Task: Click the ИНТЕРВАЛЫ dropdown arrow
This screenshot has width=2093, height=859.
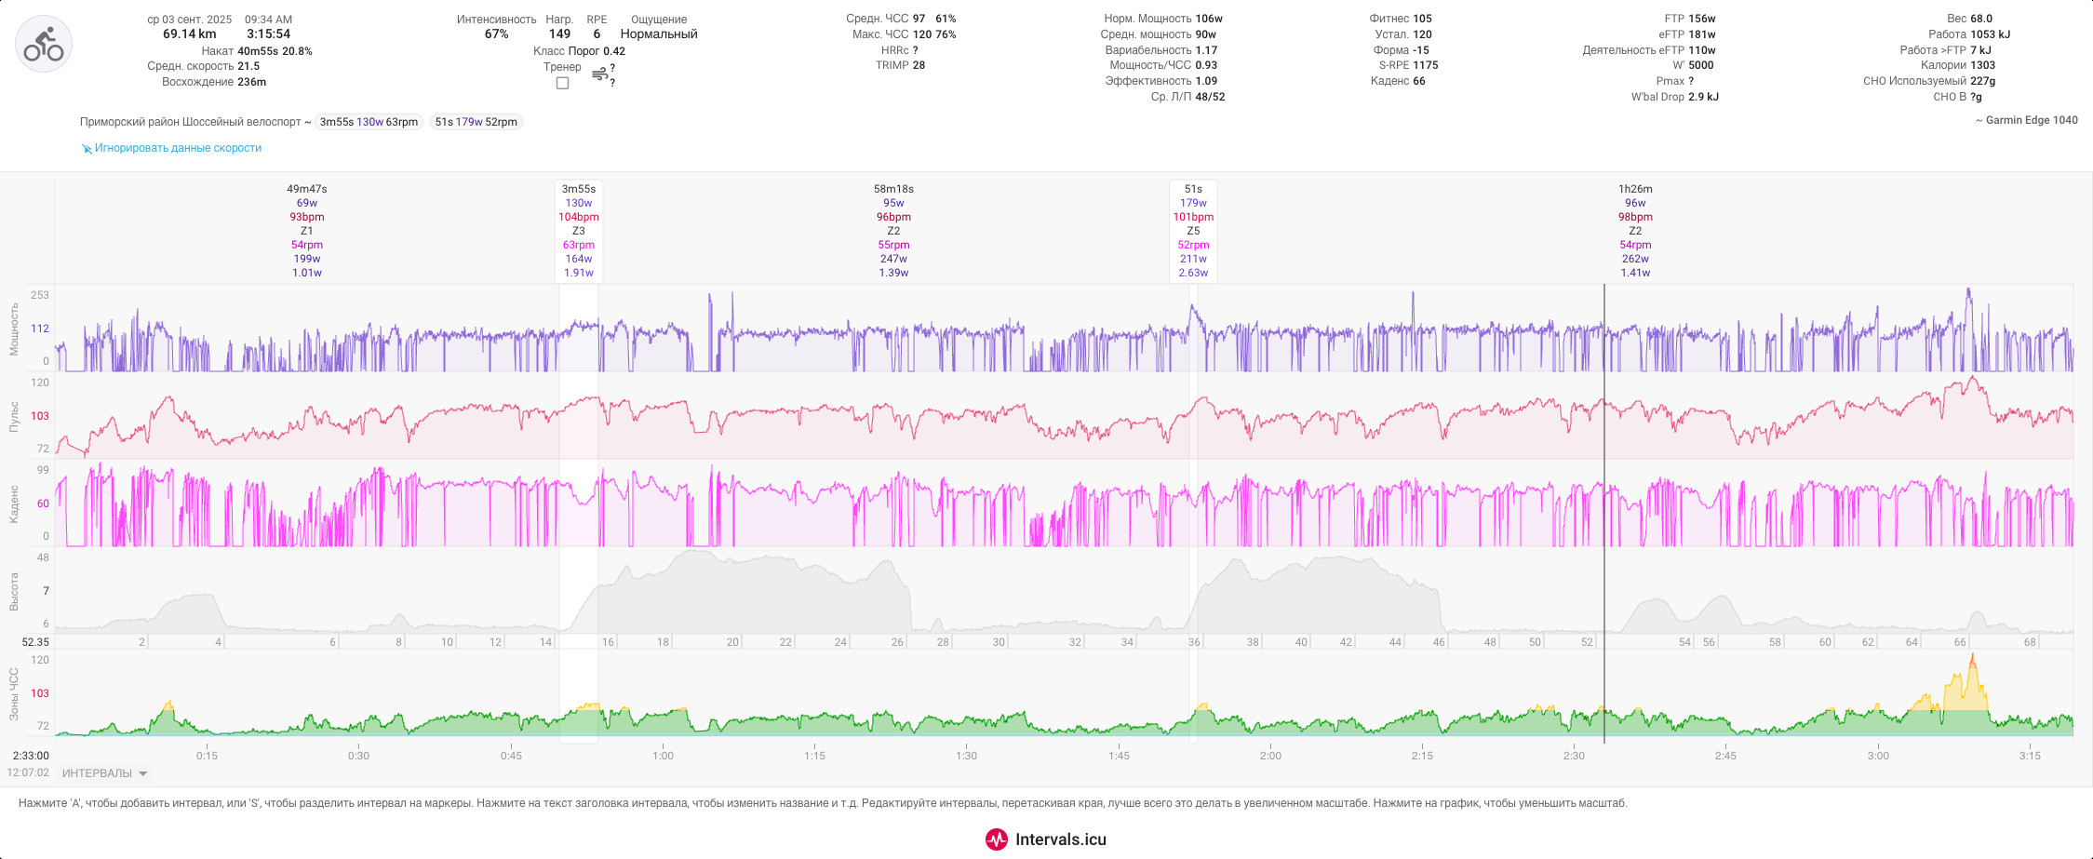Action: point(143,773)
